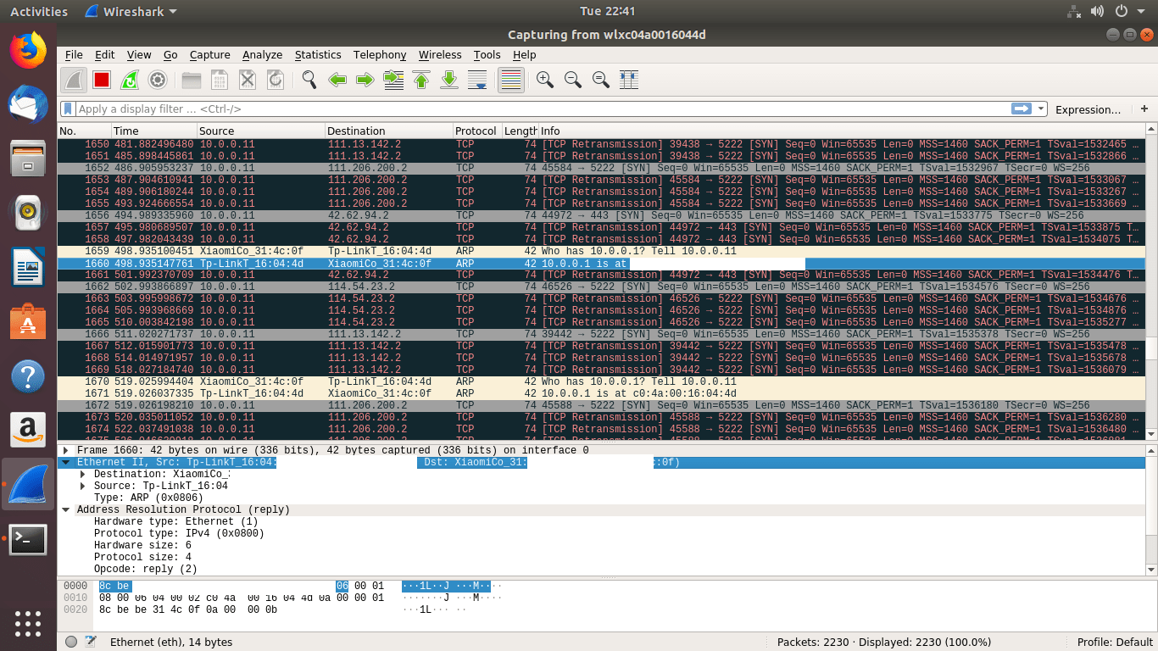Image resolution: width=1158 pixels, height=651 pixels.
Task: Select packet 1666 to 111.13.142.2
Action: 601,335
